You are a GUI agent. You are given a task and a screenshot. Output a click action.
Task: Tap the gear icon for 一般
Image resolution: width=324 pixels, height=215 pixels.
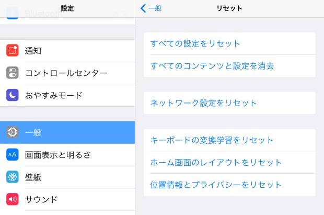tap(13, 132)
